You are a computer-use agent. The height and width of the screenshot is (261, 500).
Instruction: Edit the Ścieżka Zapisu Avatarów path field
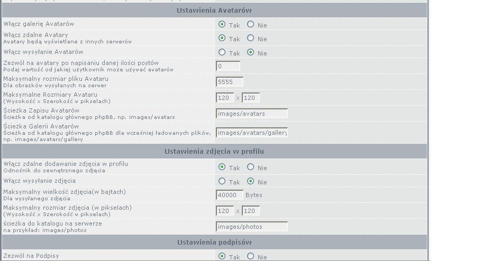(x=252, y=114)
